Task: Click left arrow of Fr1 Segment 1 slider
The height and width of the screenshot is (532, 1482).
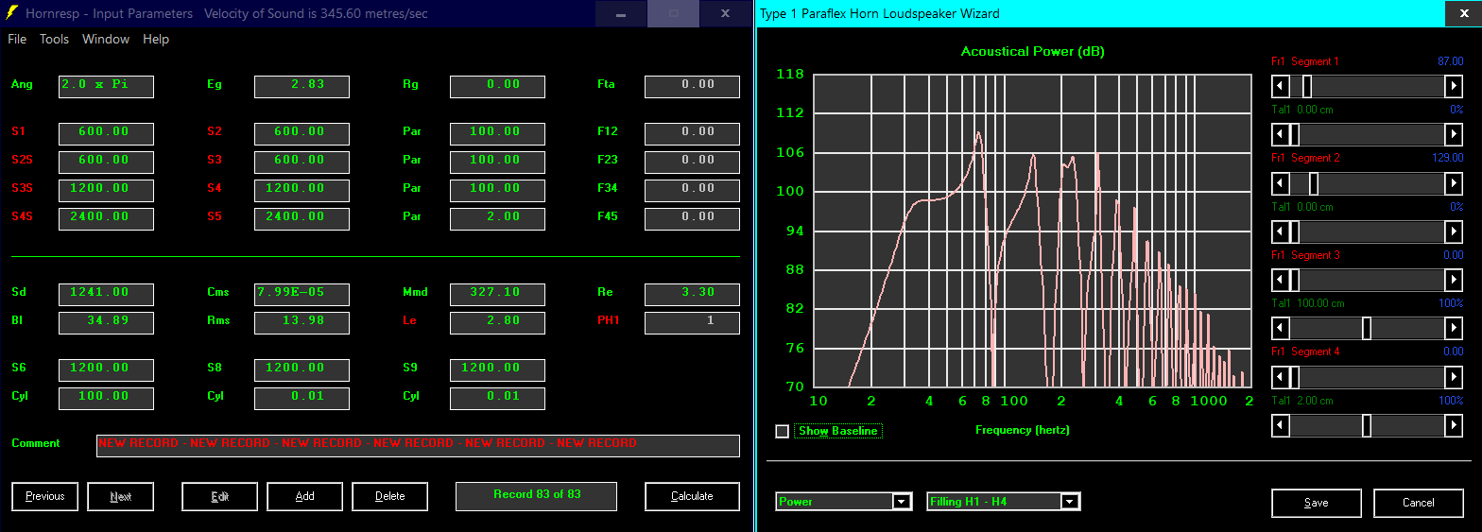Action: coord(1280,86)
